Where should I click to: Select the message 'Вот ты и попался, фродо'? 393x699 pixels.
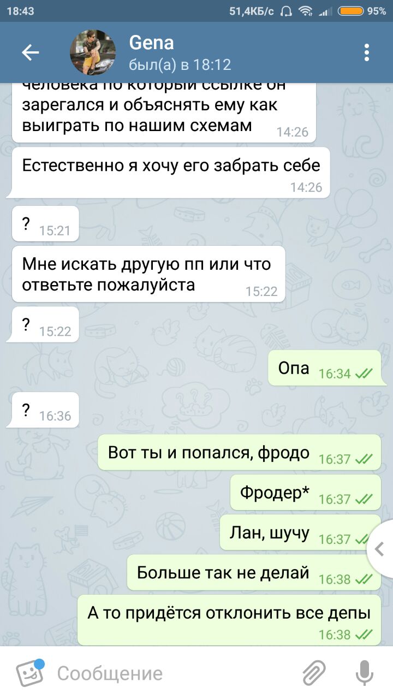click(x=239, y=453)
